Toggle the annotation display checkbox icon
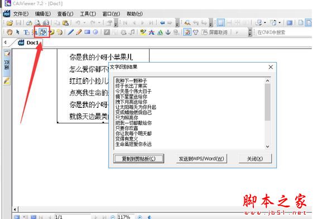The height and width of the screenshot is (219, 313). click(x=187, y=32)
